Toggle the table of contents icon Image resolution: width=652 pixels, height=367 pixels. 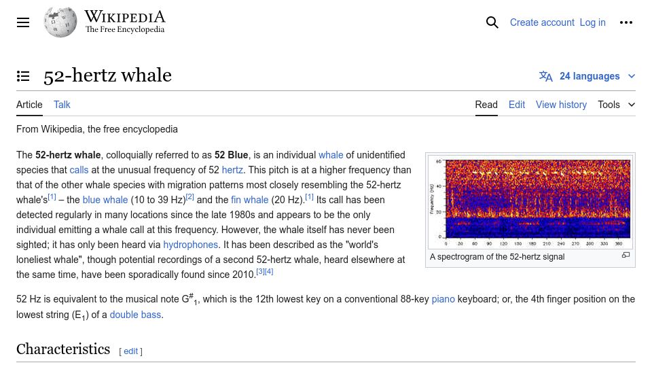pyautogui.click(x=23, y=76)
